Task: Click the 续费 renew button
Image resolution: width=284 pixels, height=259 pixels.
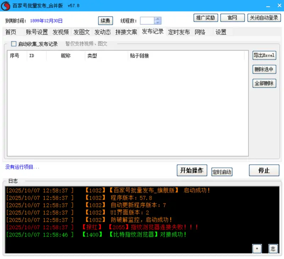Action: click(x=105, y=21)
